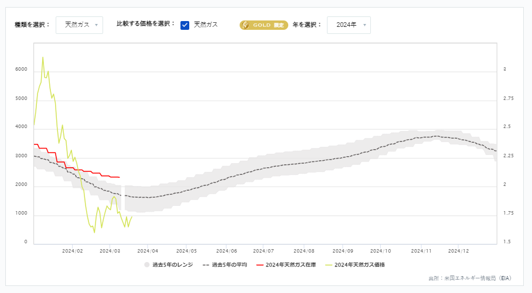
Task: Click the 2.5 right axis value
Action: 507,127
